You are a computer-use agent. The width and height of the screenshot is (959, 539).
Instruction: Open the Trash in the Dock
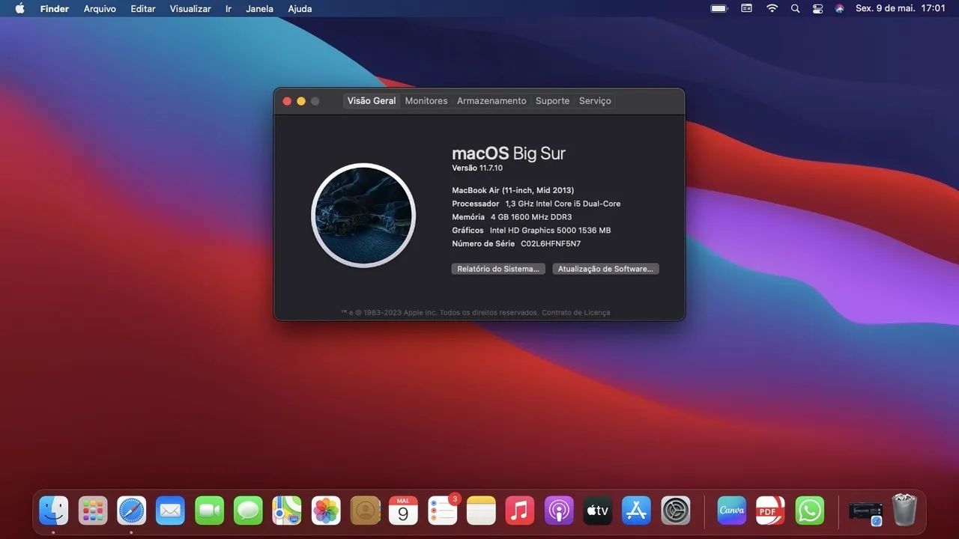click(x=904, y=511)
